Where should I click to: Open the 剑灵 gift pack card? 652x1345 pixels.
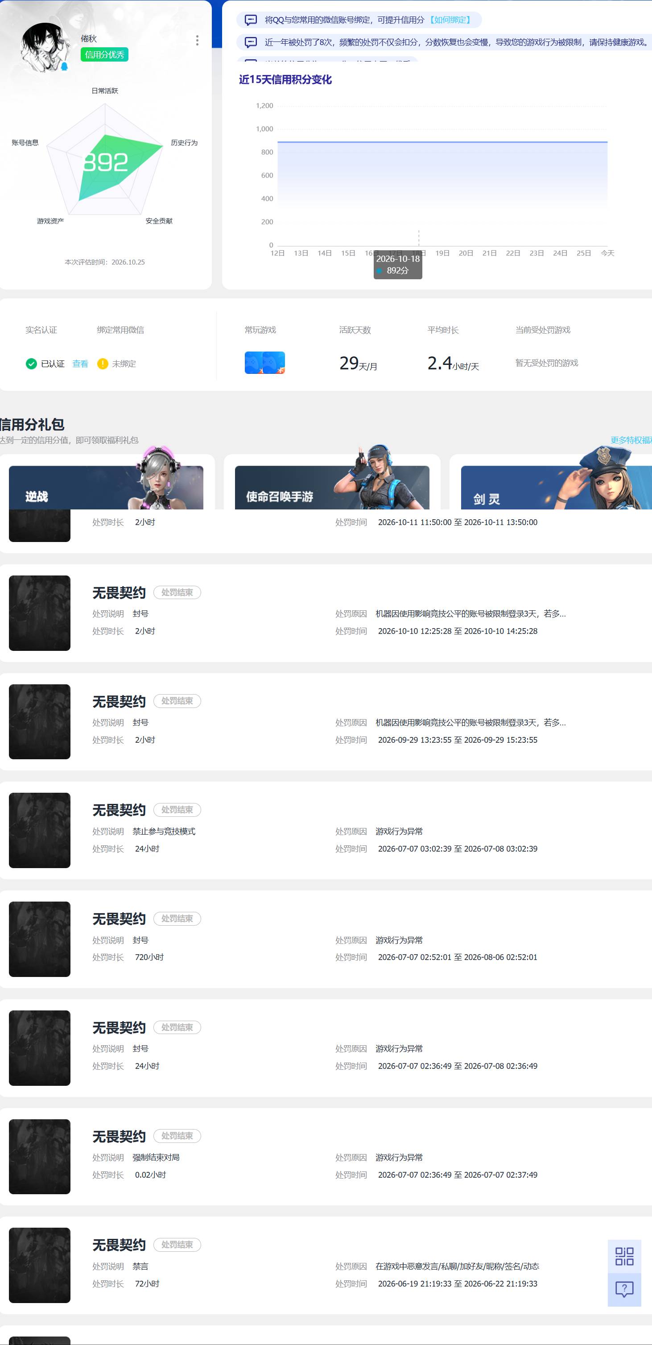(x=557, y=487)
